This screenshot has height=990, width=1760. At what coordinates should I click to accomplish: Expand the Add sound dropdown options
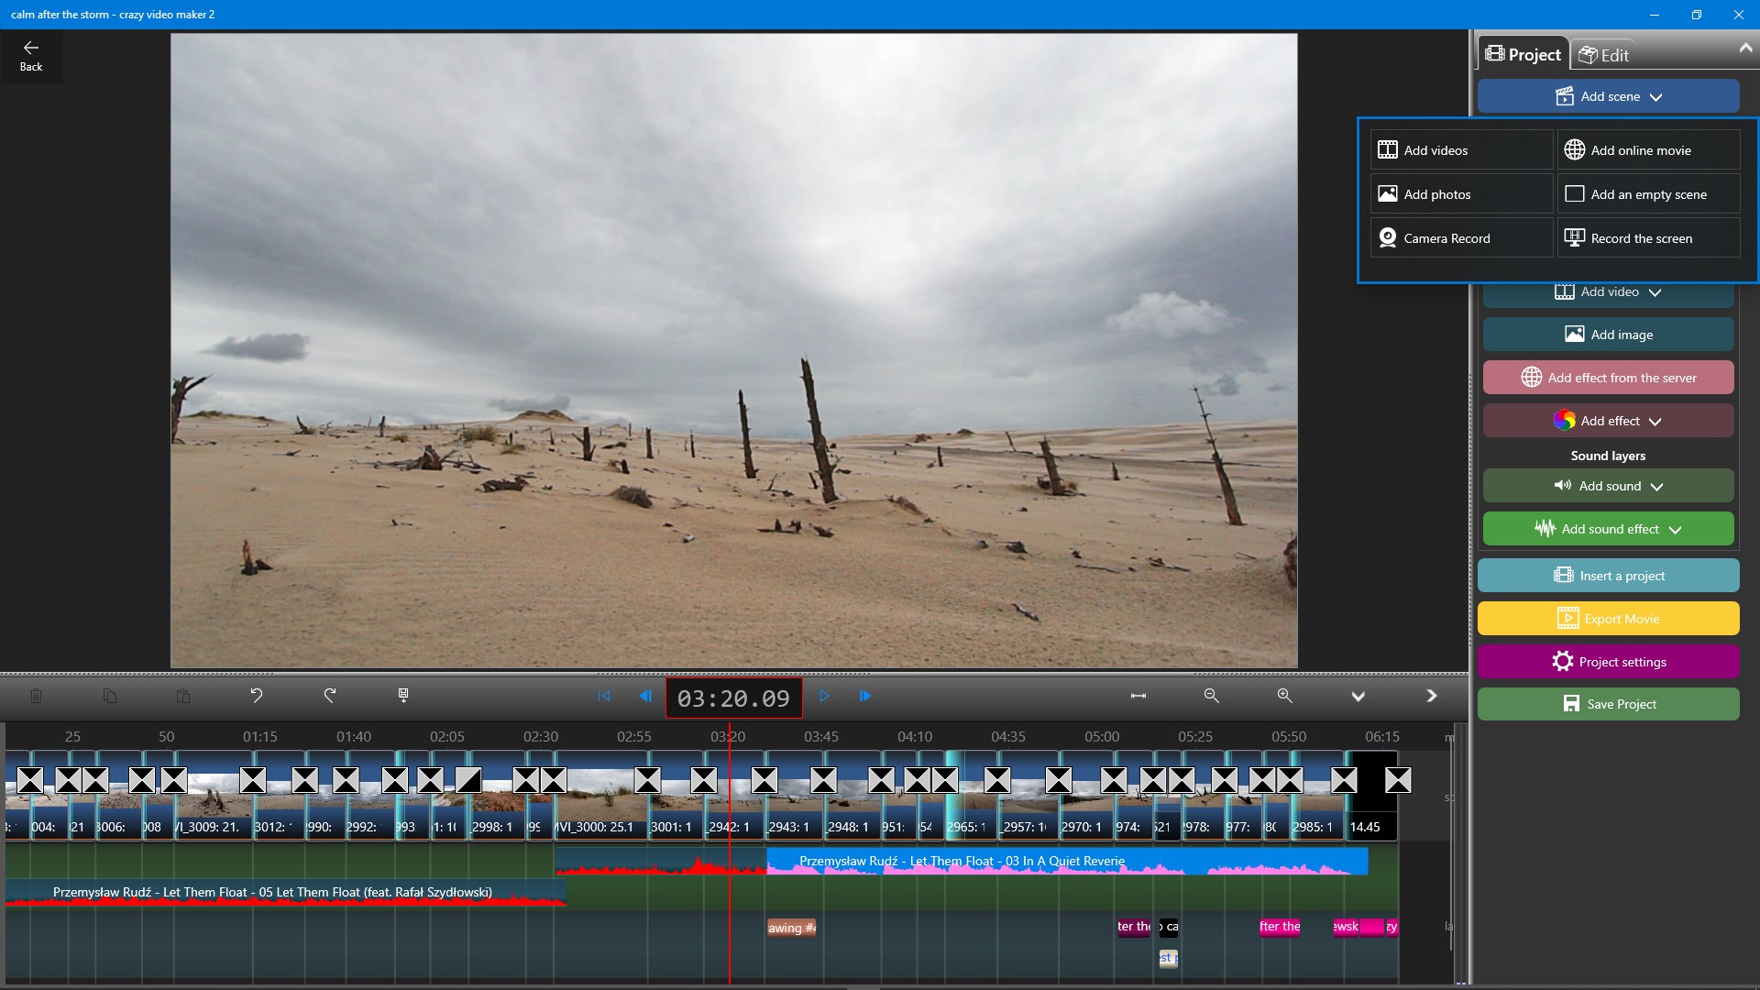[x=1656, y=485]
